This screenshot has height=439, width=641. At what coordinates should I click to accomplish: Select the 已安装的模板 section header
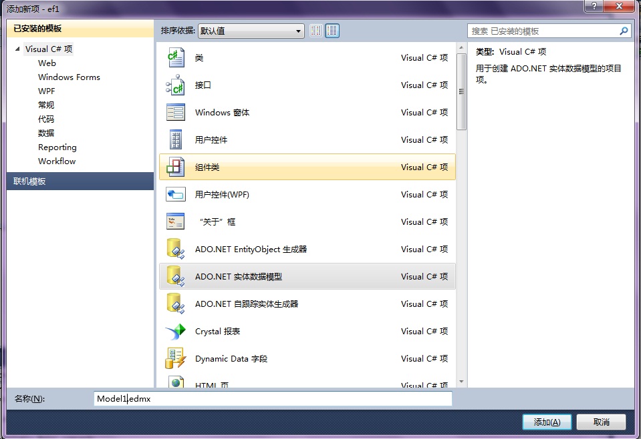[80, 29]
